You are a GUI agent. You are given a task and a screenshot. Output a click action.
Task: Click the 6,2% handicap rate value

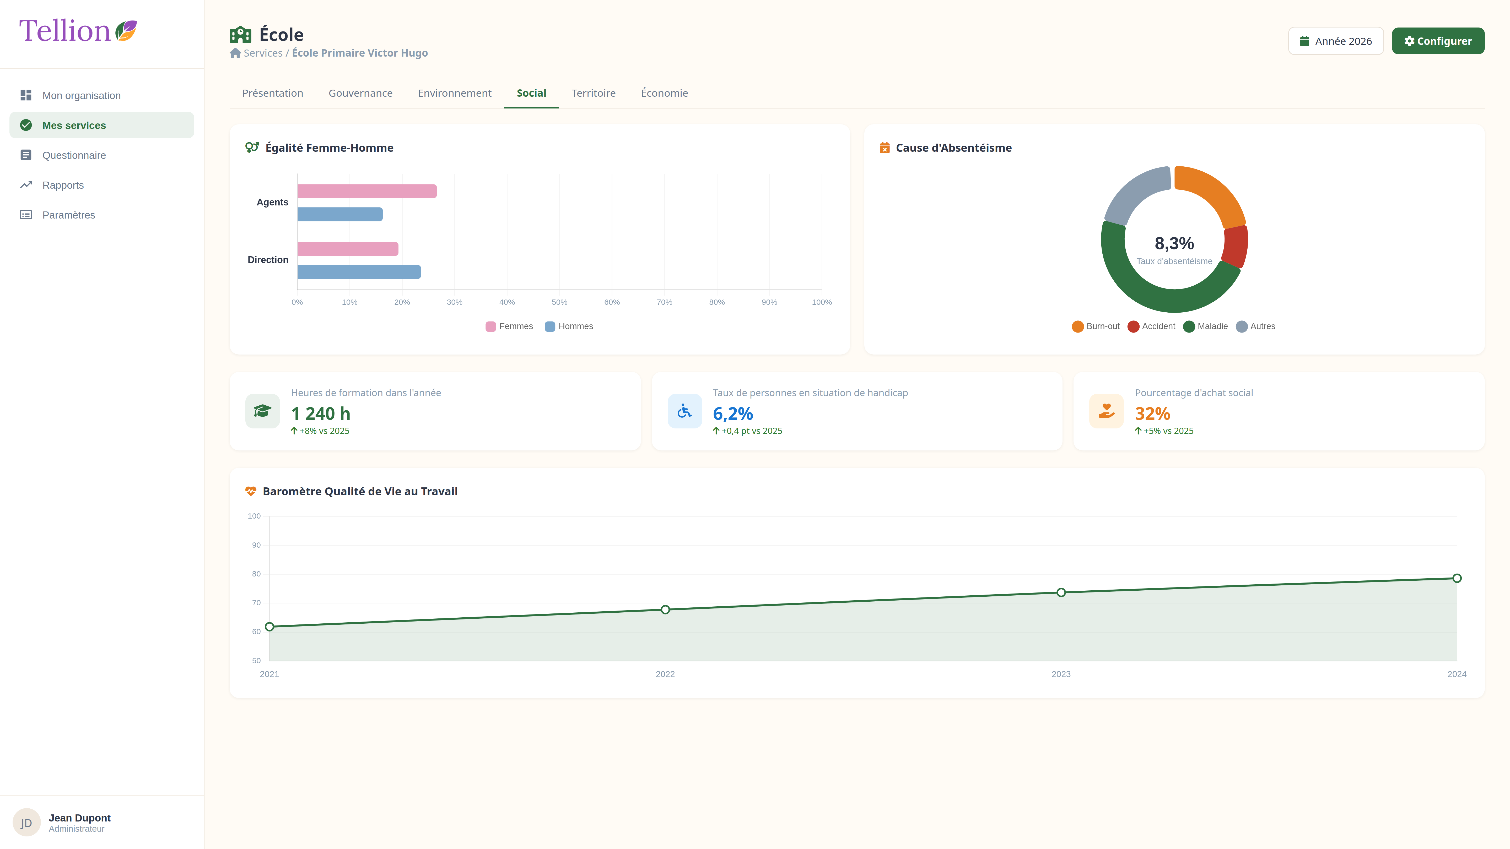tap(733, 414)
